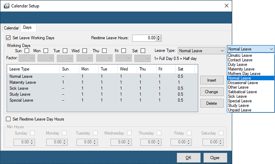
Task: Enable Set Flexitime/Leave Day Hours checkbox
Action: (x=8, y=119)
